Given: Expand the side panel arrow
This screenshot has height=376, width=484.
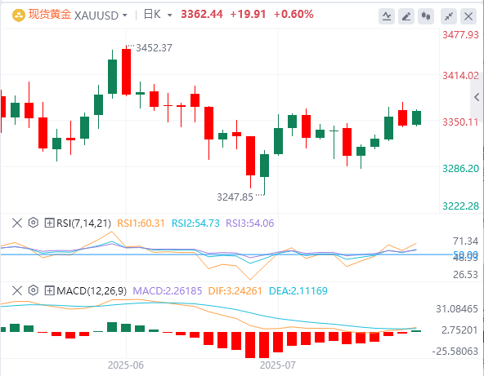Looking at the screenshot, I should click(x=477, y=97).
